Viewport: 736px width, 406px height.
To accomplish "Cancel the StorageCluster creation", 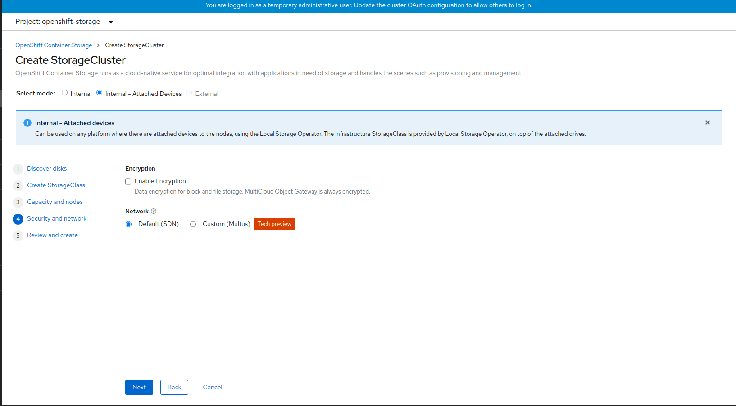I will (213, 387).
